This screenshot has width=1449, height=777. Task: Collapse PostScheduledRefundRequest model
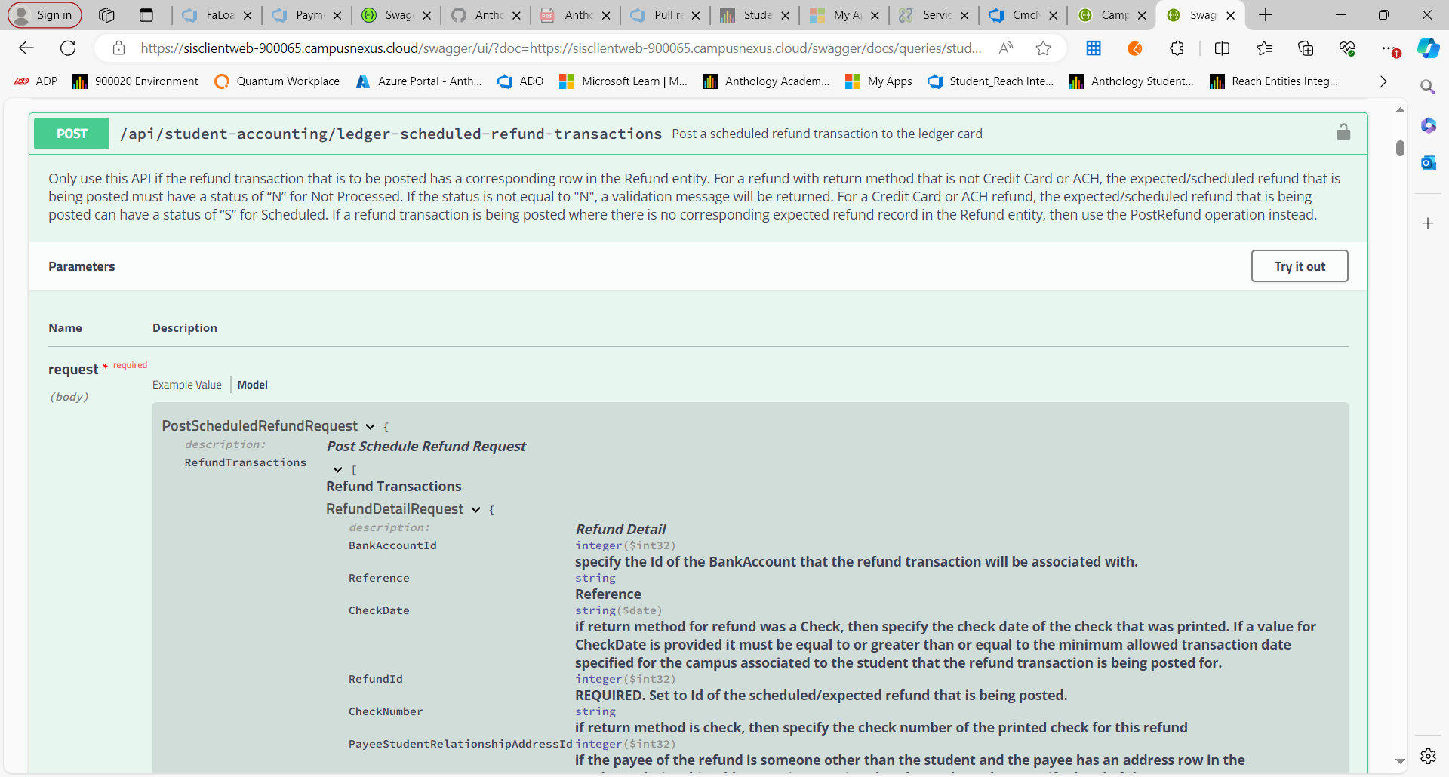tap(371, 427)
